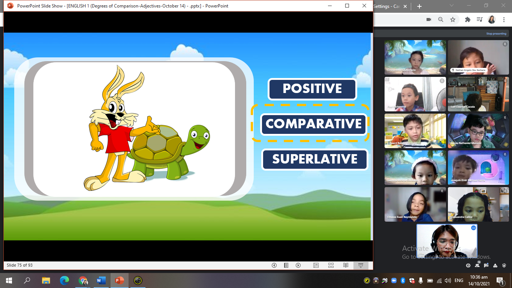Open Windows Security tray icon

(412, 280)
